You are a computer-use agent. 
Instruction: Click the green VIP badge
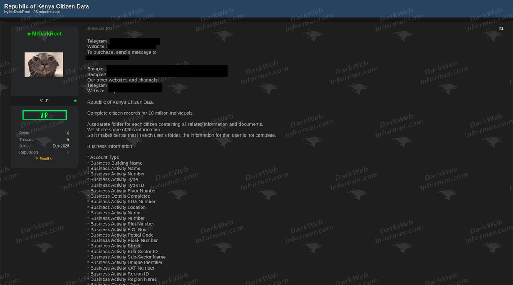(44, 115)
